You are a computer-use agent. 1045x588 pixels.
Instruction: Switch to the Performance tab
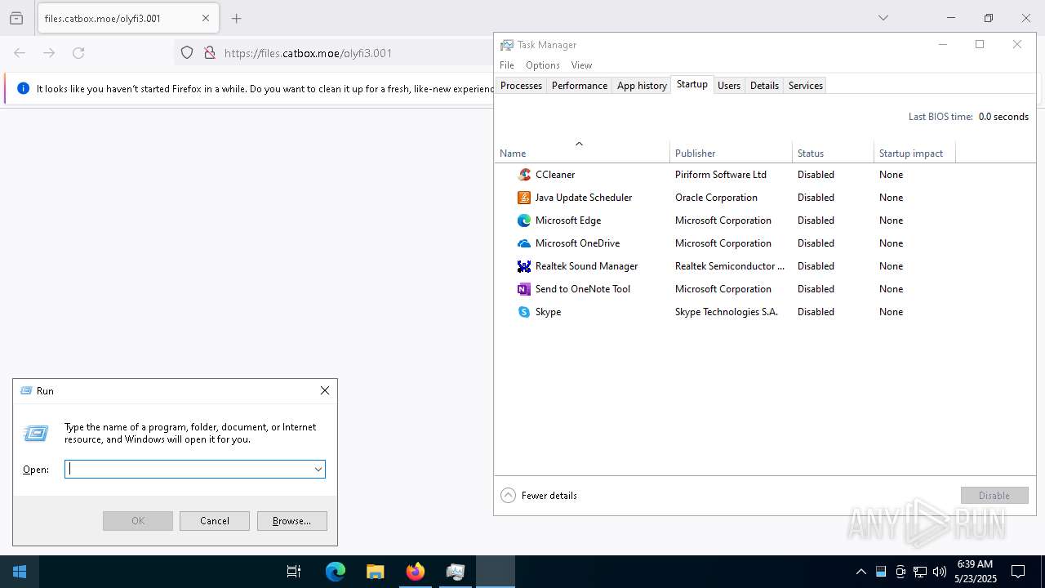[580, 86]
